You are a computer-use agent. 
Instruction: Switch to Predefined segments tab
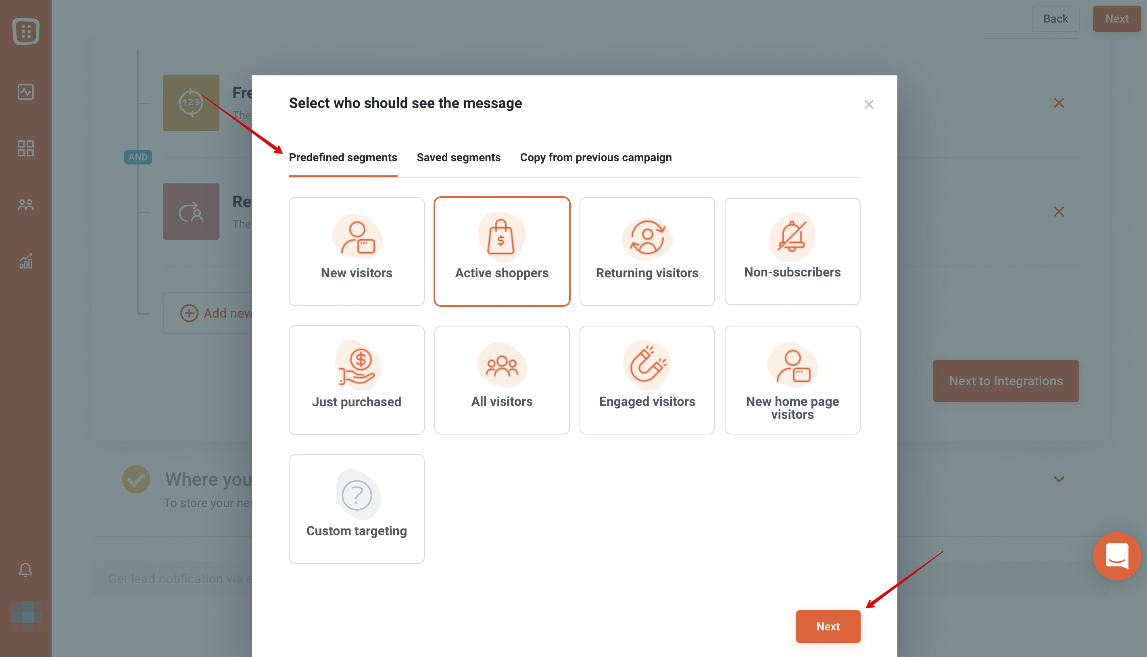coord(343,158)
